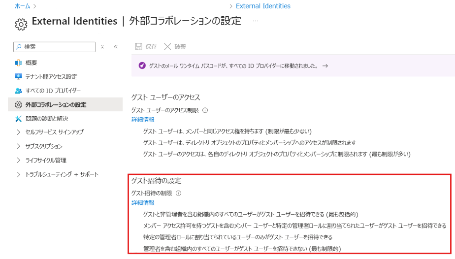The image size is (455, 259).
Task: Click the テナント間アクセス設定 monitor icon
Action: (x=19, y=77)
